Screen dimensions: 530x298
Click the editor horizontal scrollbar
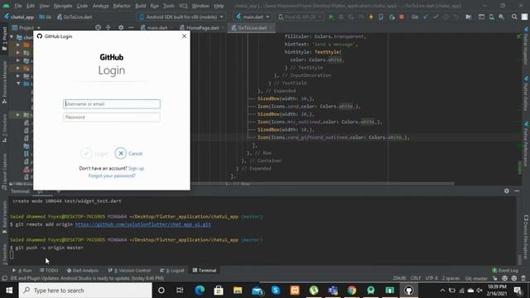click(x=323, y=184)
